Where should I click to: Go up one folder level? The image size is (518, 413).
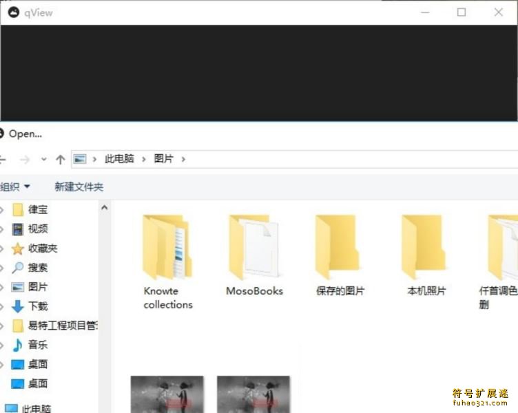[x=60, y=160]
